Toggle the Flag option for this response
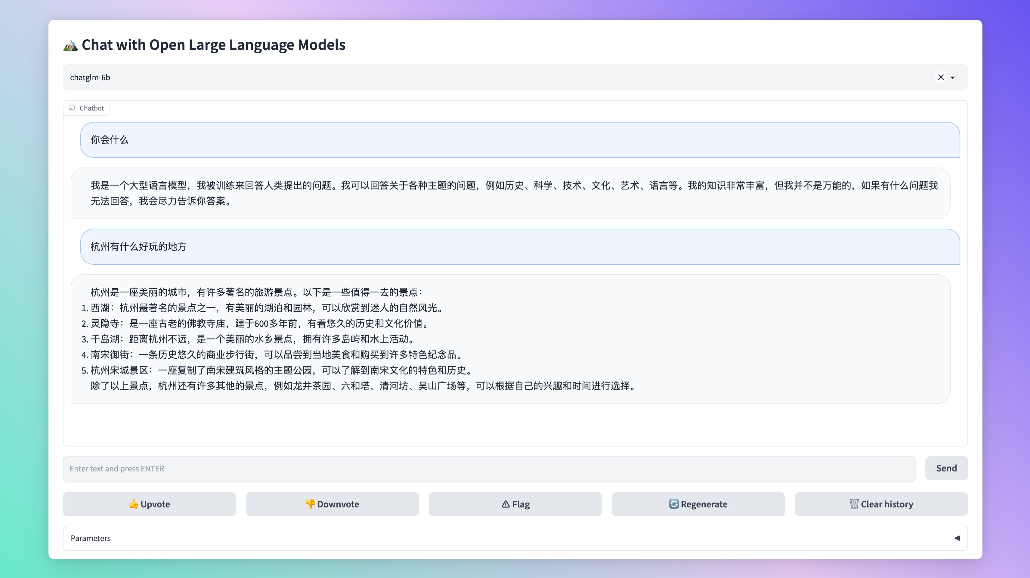 click(515, 504)
